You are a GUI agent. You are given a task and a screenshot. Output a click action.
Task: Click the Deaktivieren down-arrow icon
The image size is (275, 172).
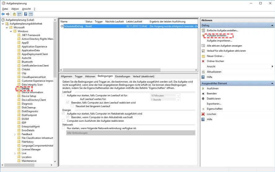pos(203,99)
